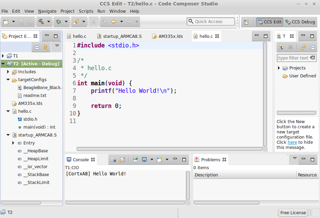Collapse all in Target Configurations view
The width and height of the screenshot is (320, 218).
tap(313, 47)
